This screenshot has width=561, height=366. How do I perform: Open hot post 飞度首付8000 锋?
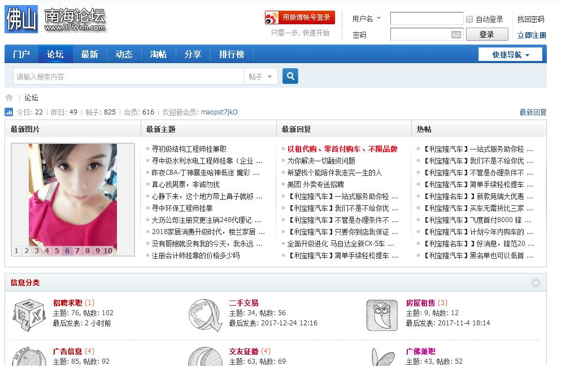click(x=477, y=220)
